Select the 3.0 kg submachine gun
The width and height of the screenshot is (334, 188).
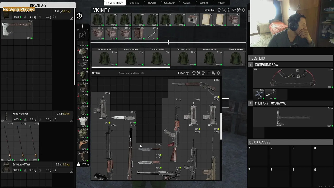pyautogui.click(x=191, y=114)
